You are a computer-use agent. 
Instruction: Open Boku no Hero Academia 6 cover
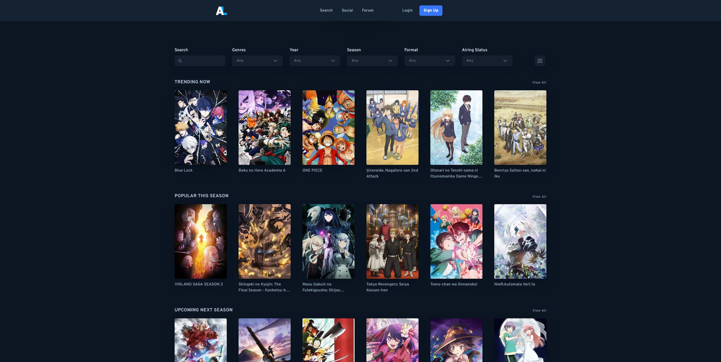pos(264,127)
